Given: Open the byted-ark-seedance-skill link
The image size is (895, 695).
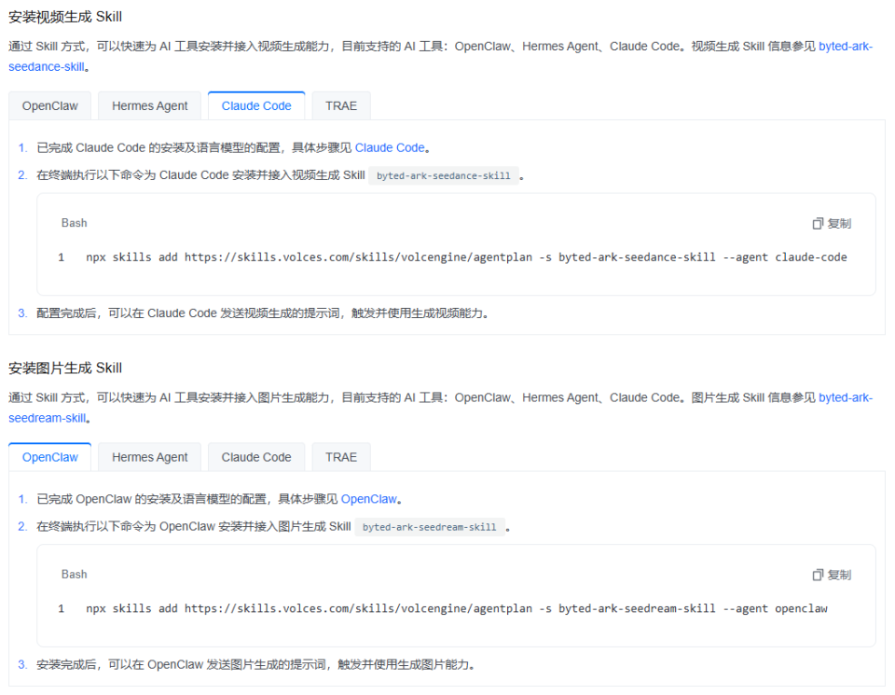Looking at the screenshot, I should tap(846, 47).
